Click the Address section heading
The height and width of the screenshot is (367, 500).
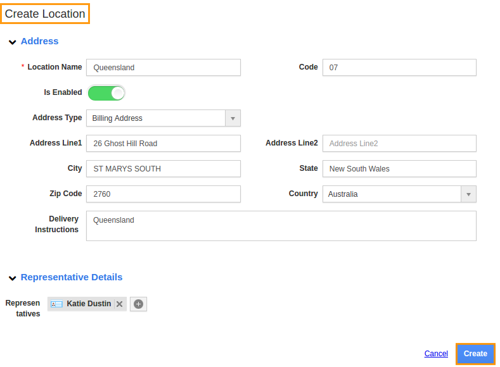click(x=39, y=41)
